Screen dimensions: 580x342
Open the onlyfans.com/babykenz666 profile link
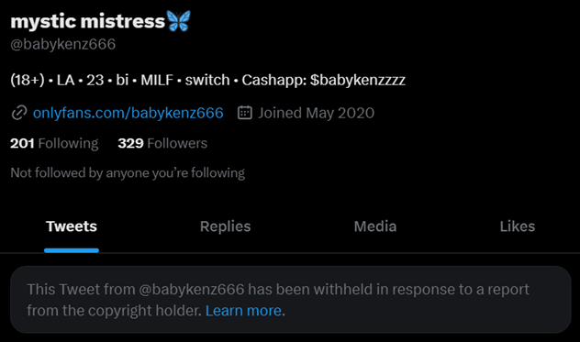tap(128, 113)
